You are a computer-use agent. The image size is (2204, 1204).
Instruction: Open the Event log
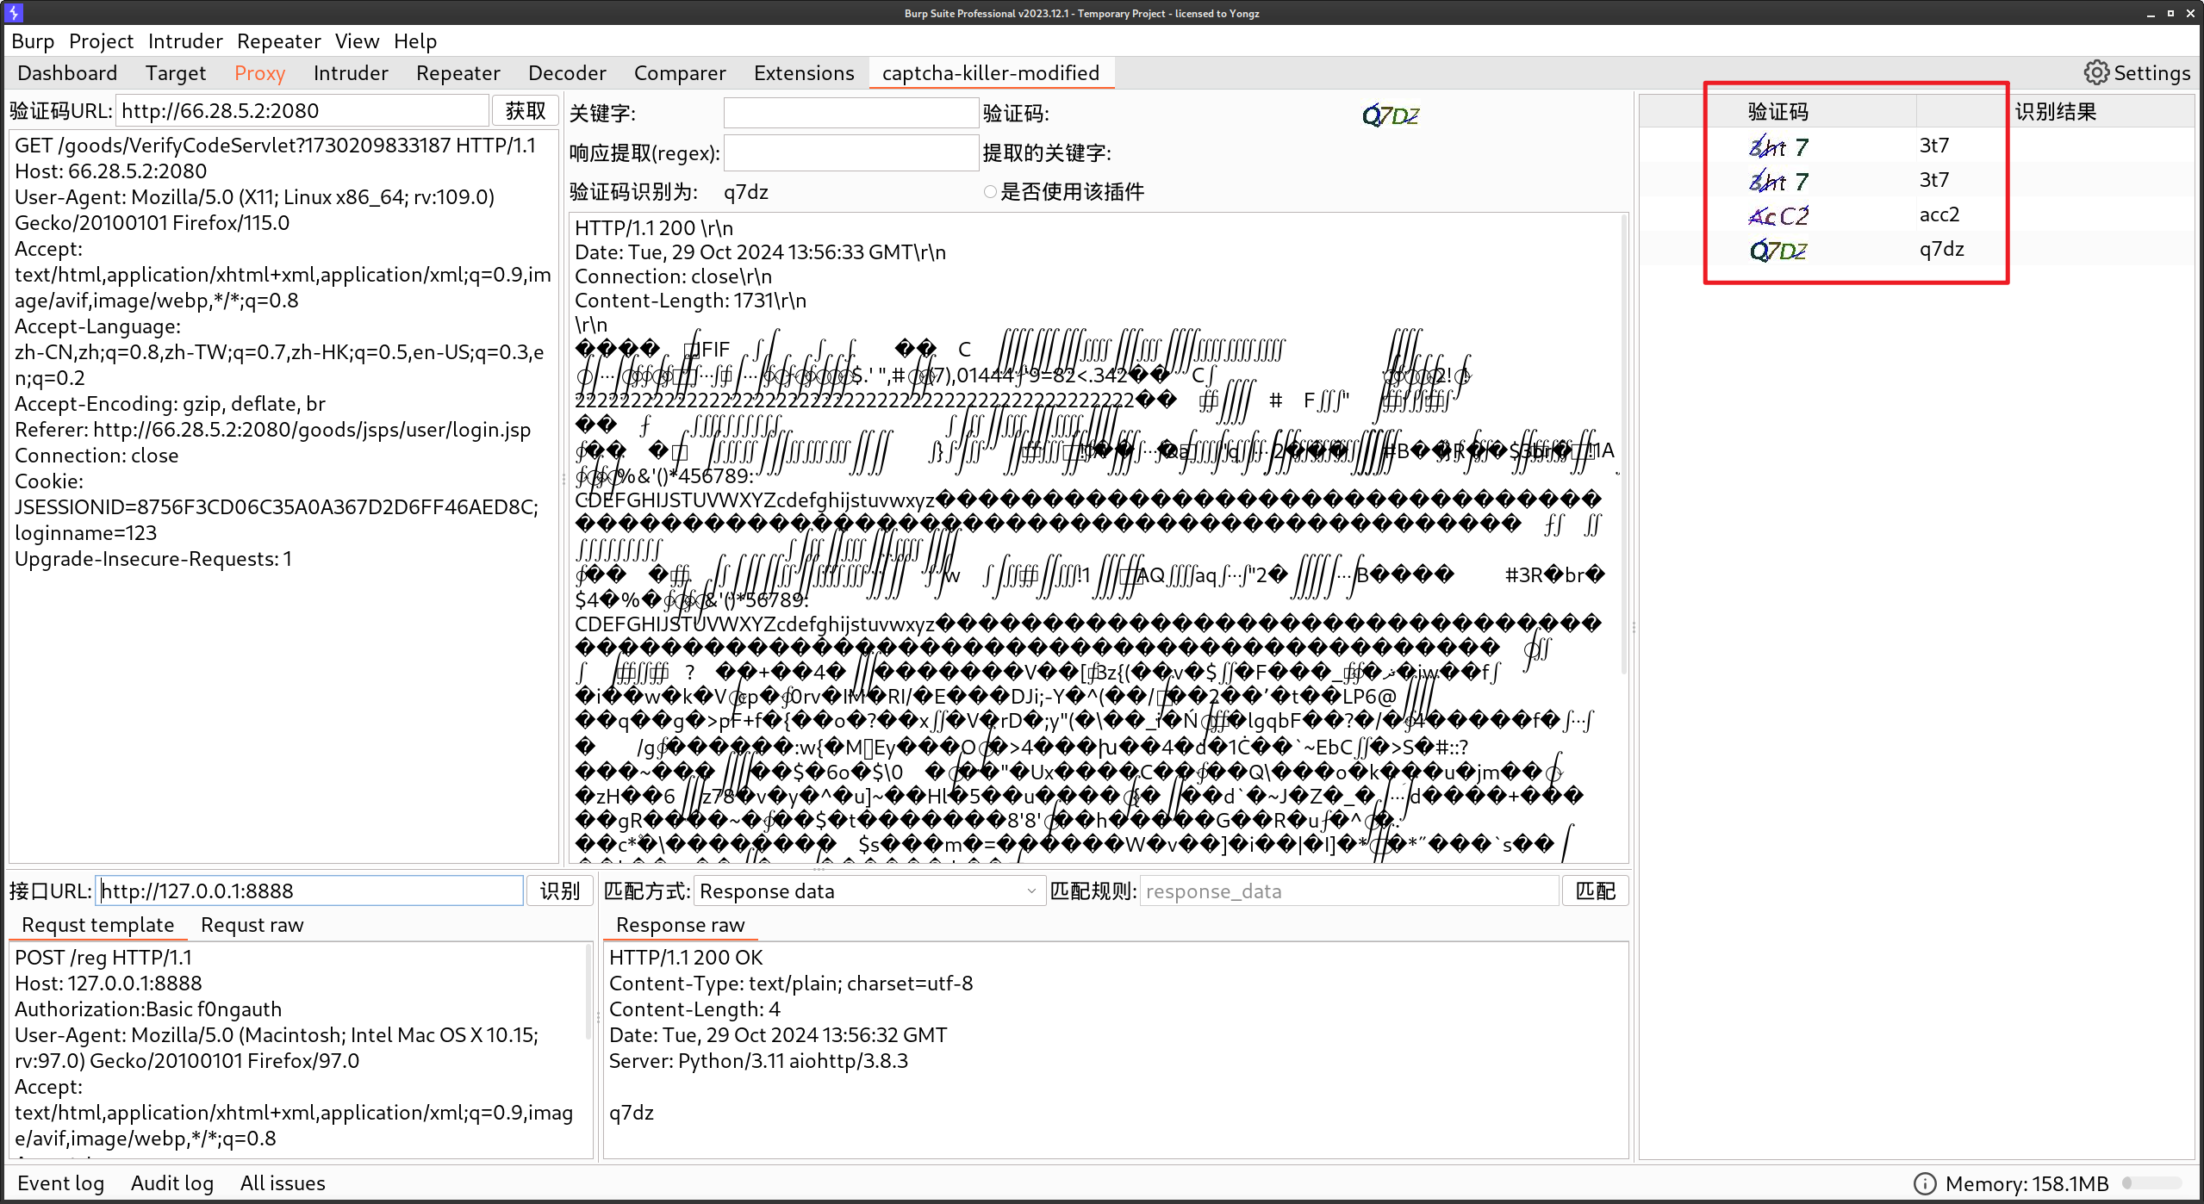(x=60, y=1183)
